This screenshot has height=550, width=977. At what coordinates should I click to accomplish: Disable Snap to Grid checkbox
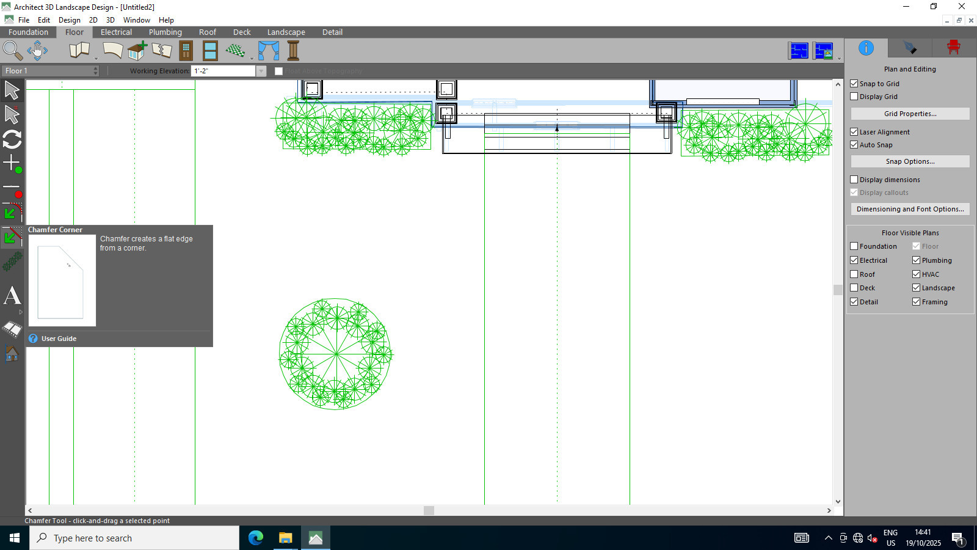854,84
